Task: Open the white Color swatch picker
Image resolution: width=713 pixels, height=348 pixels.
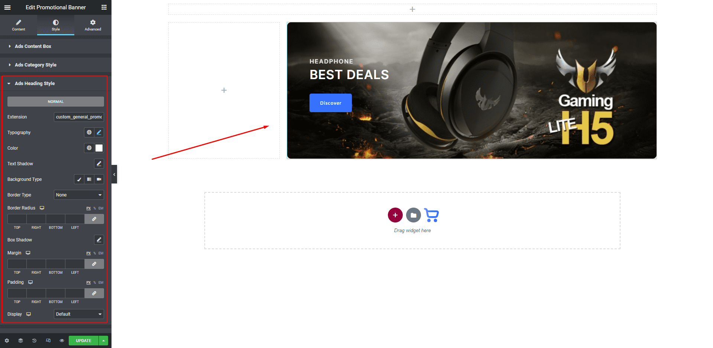Action: click(99, 148)
